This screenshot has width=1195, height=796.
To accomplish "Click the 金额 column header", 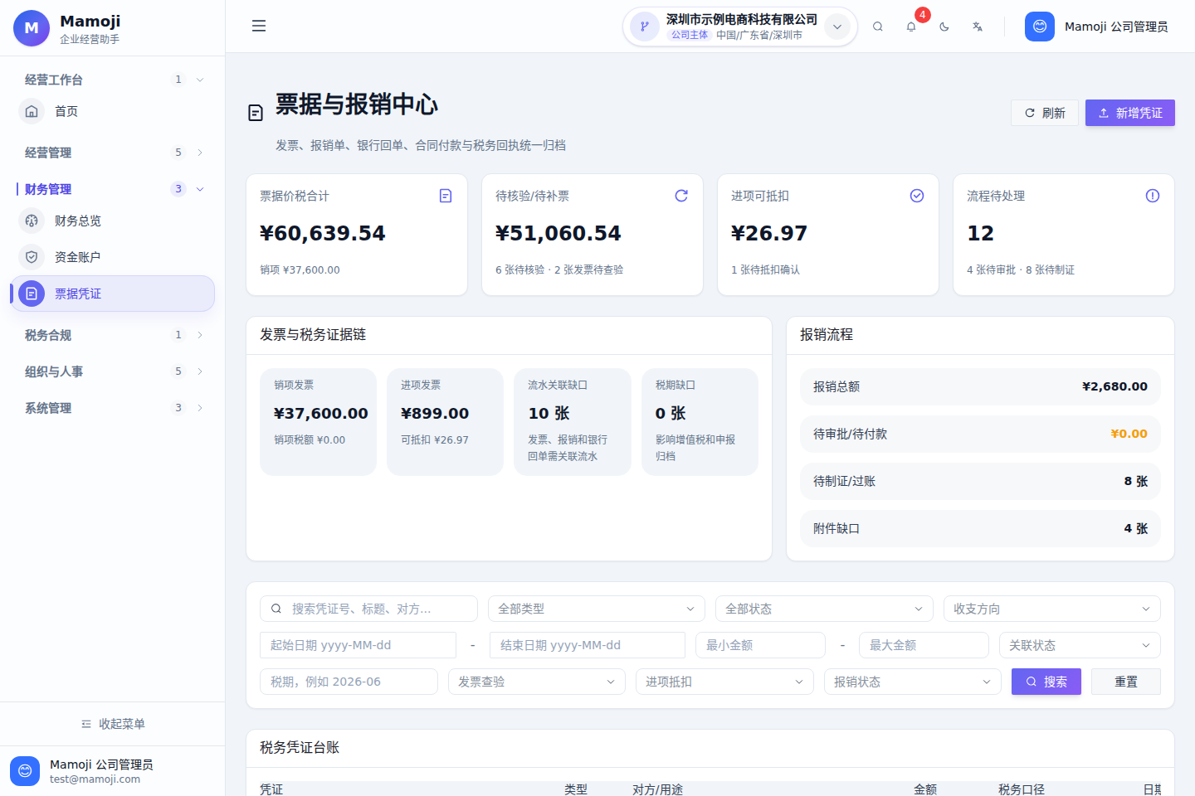I will [x=925, y=789].
